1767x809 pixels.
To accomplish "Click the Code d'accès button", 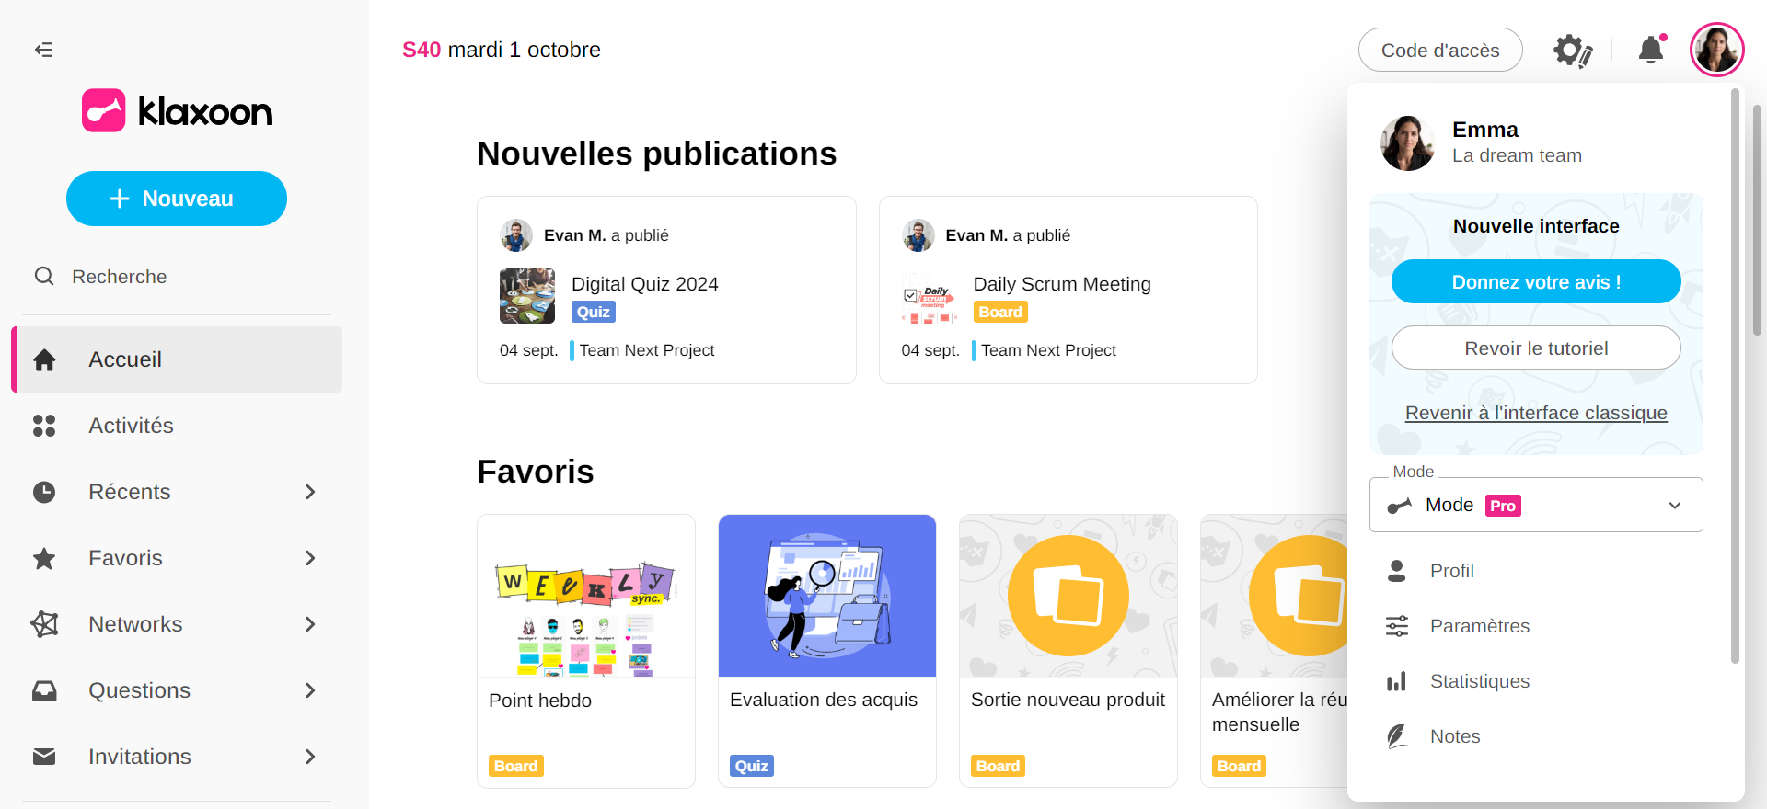I will 1439,51.
